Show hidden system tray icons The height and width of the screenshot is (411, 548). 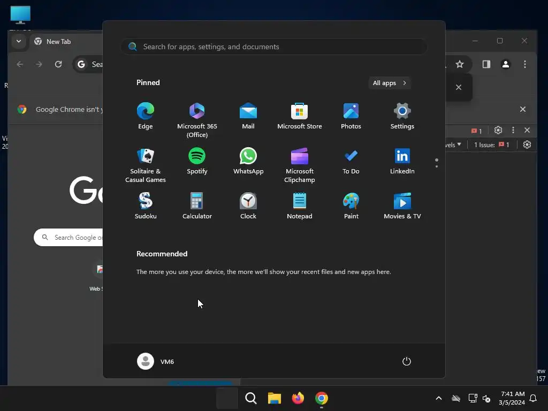click(439, 398)
